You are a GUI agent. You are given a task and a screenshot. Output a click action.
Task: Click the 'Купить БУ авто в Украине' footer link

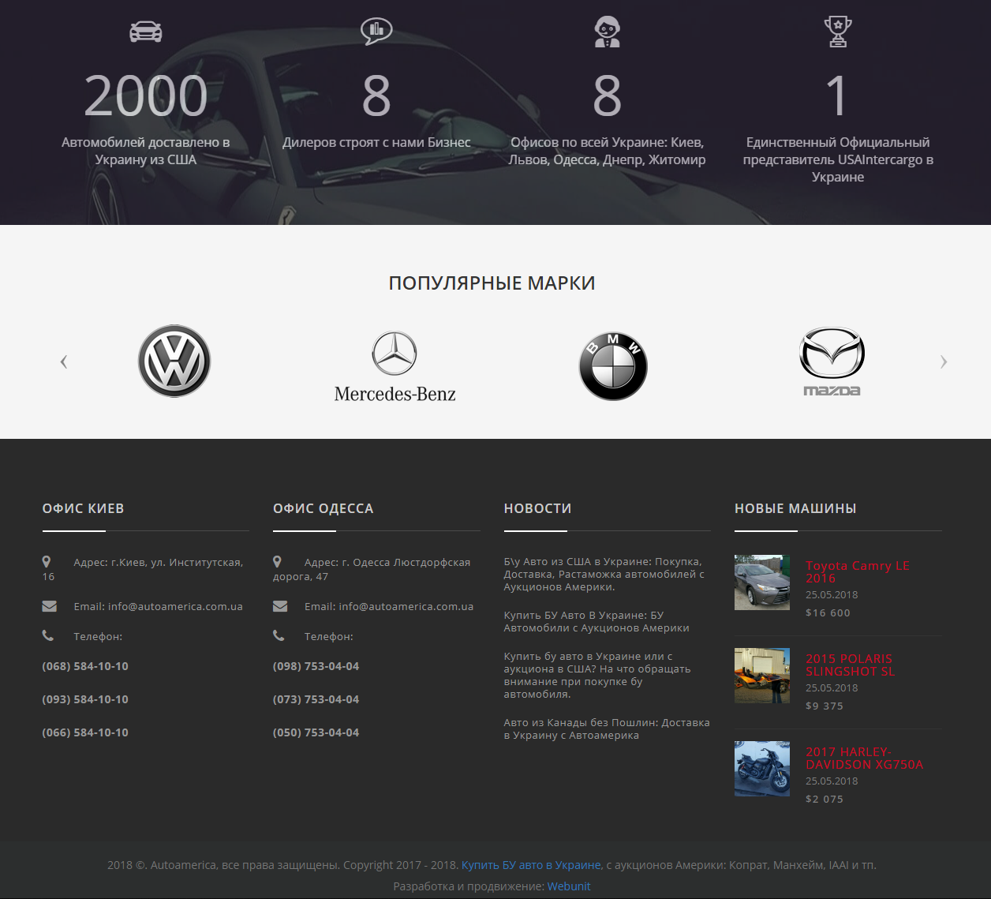tap(531, 865)
